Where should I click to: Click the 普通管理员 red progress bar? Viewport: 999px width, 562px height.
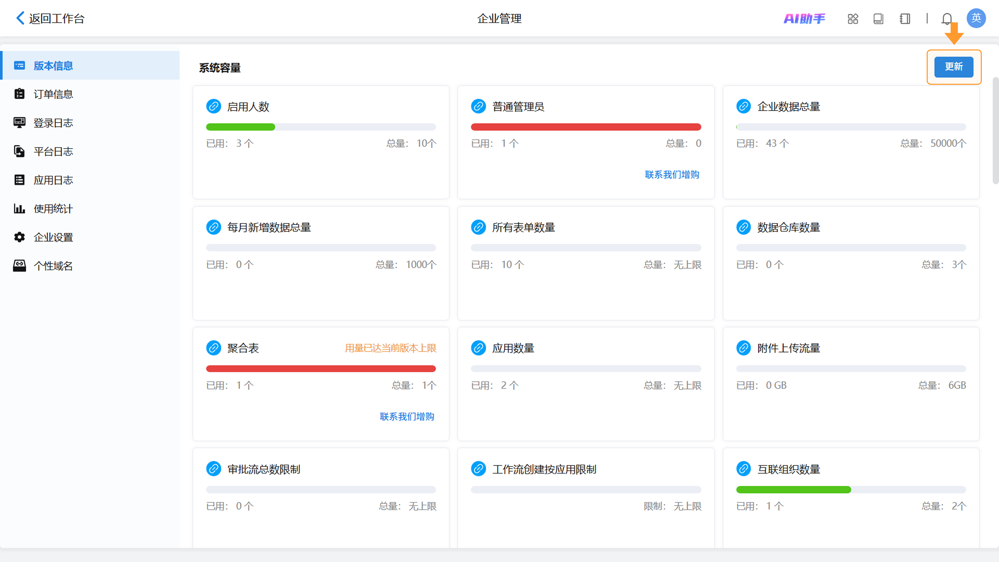[586, 127]
